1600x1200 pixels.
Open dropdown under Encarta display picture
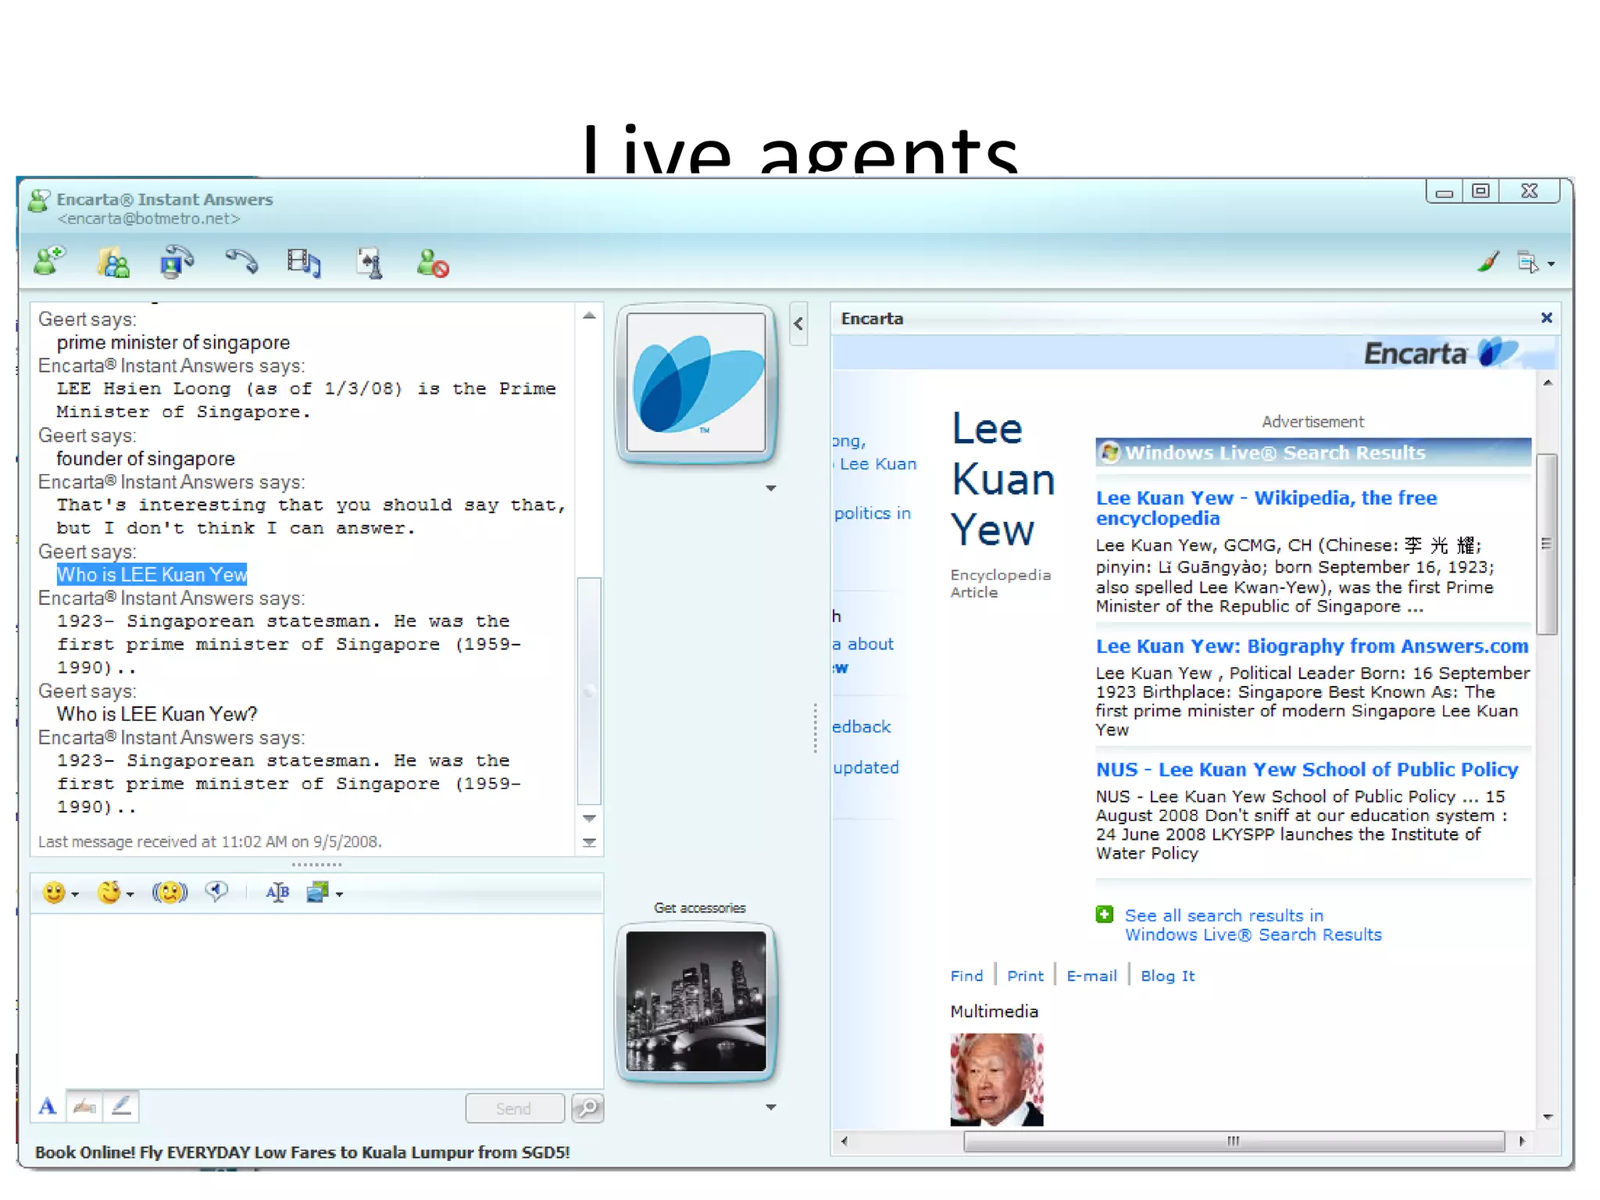[771, 488]
